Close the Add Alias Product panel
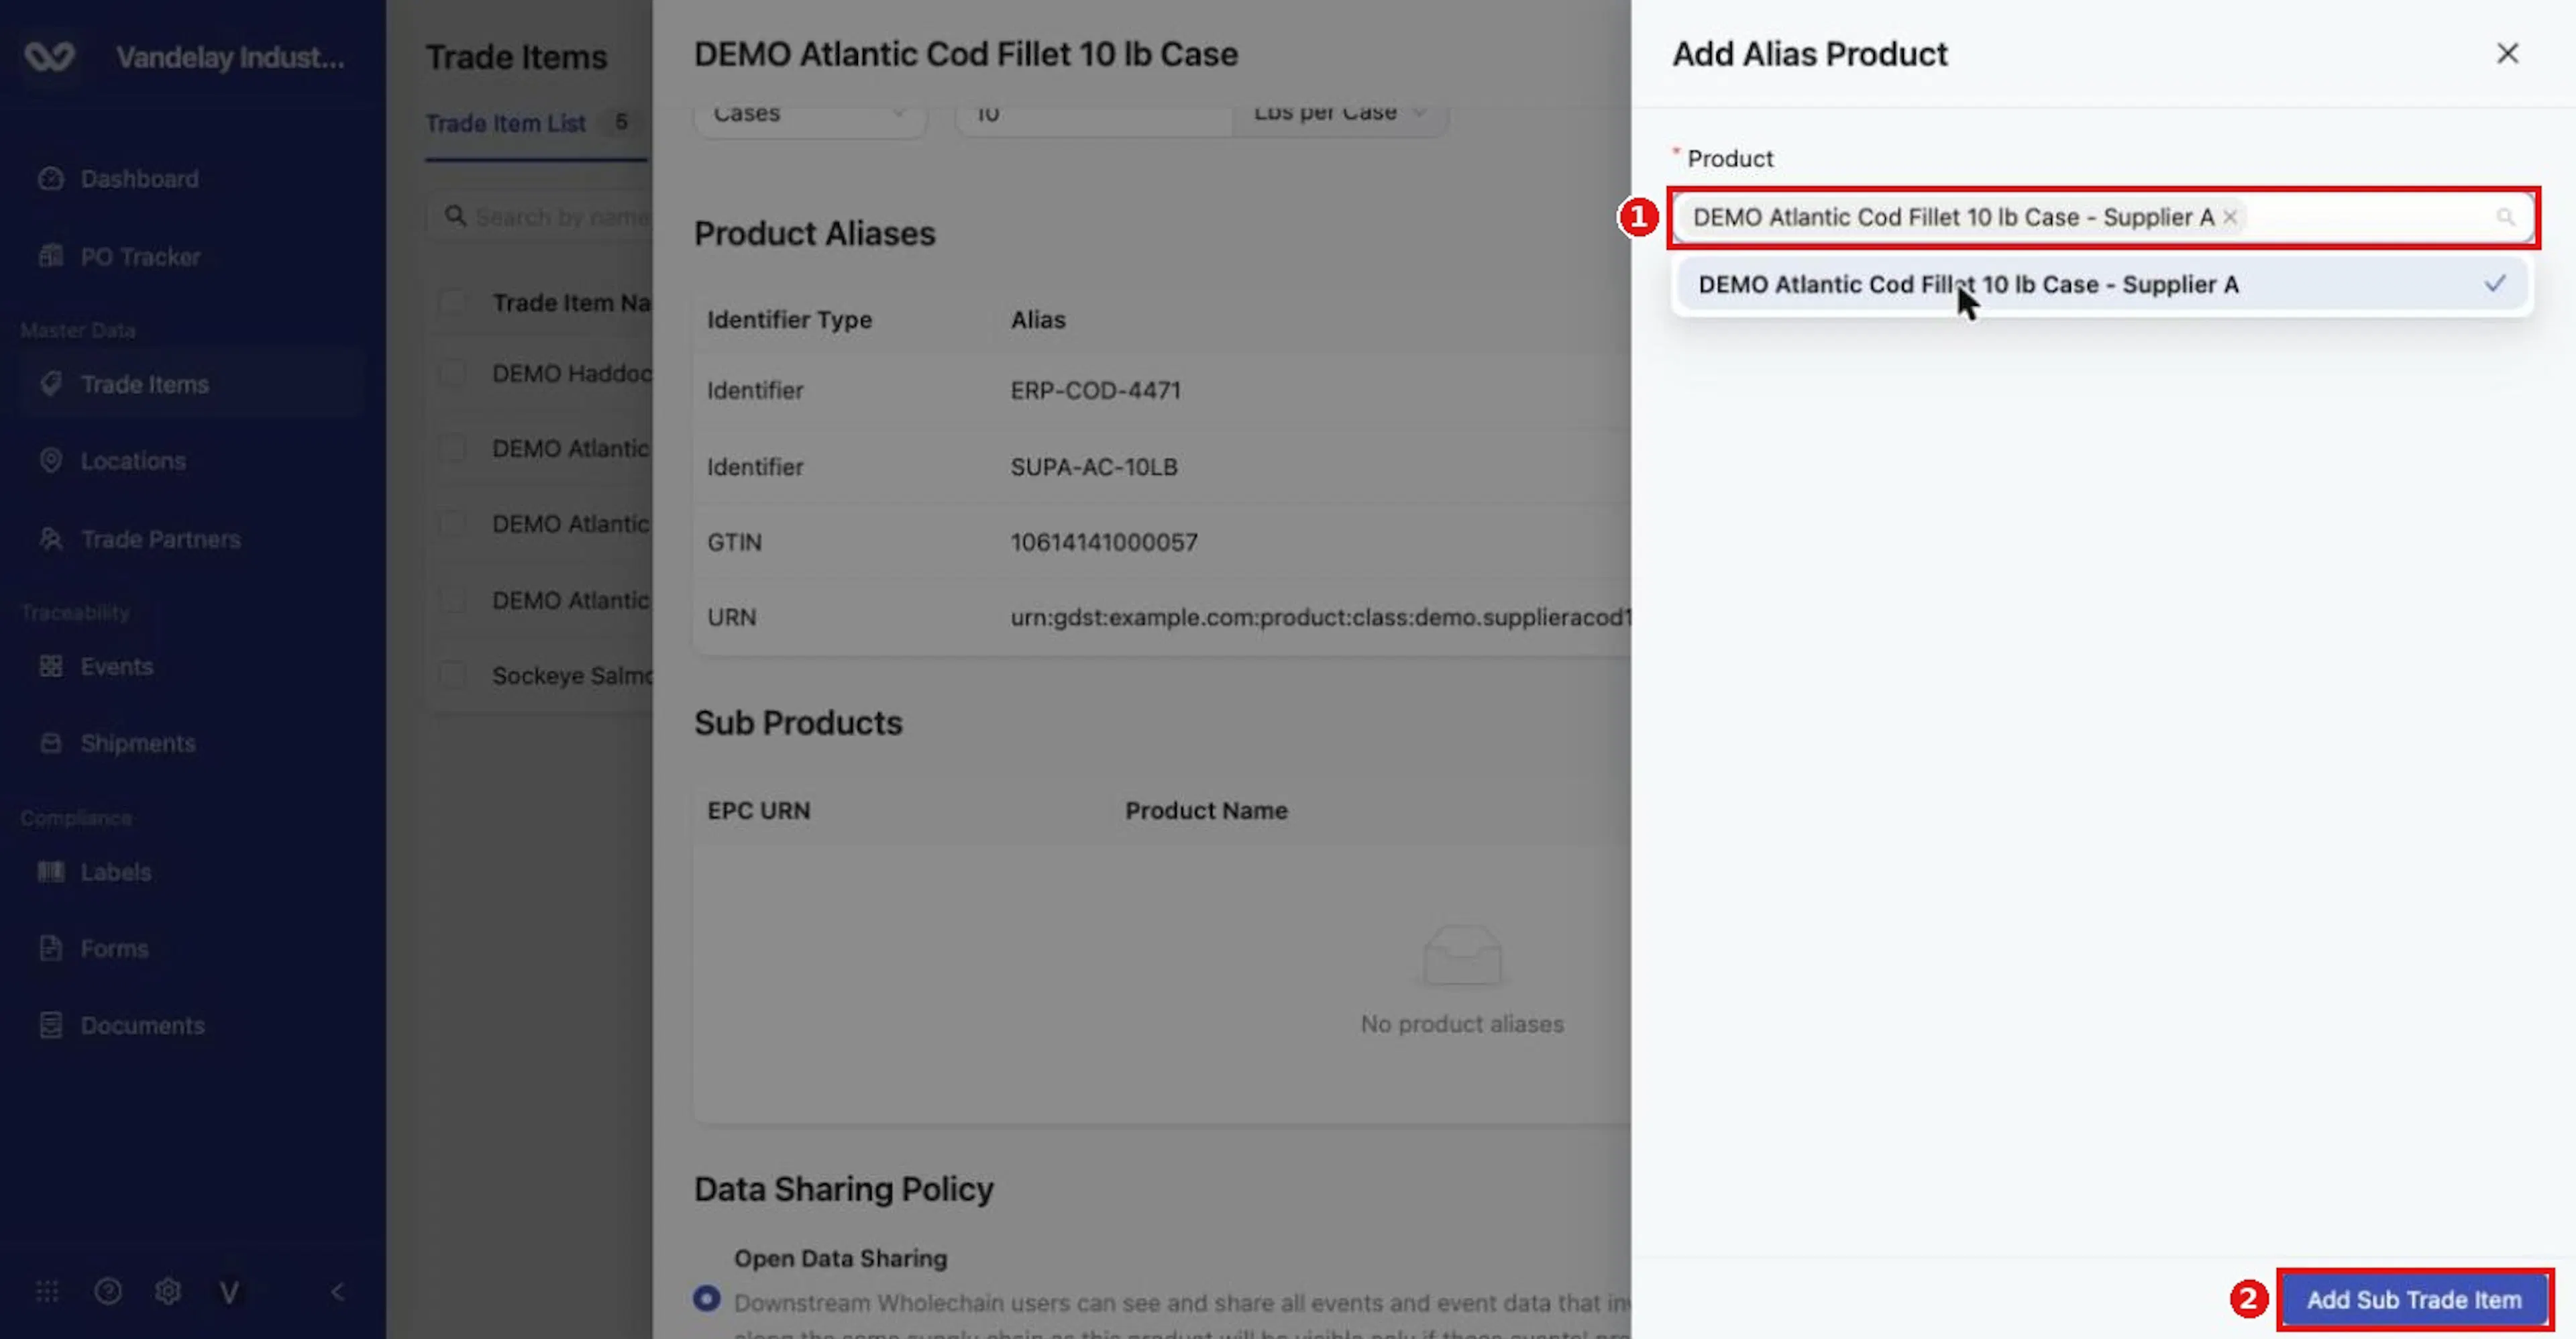 (x=2507, y=53)
